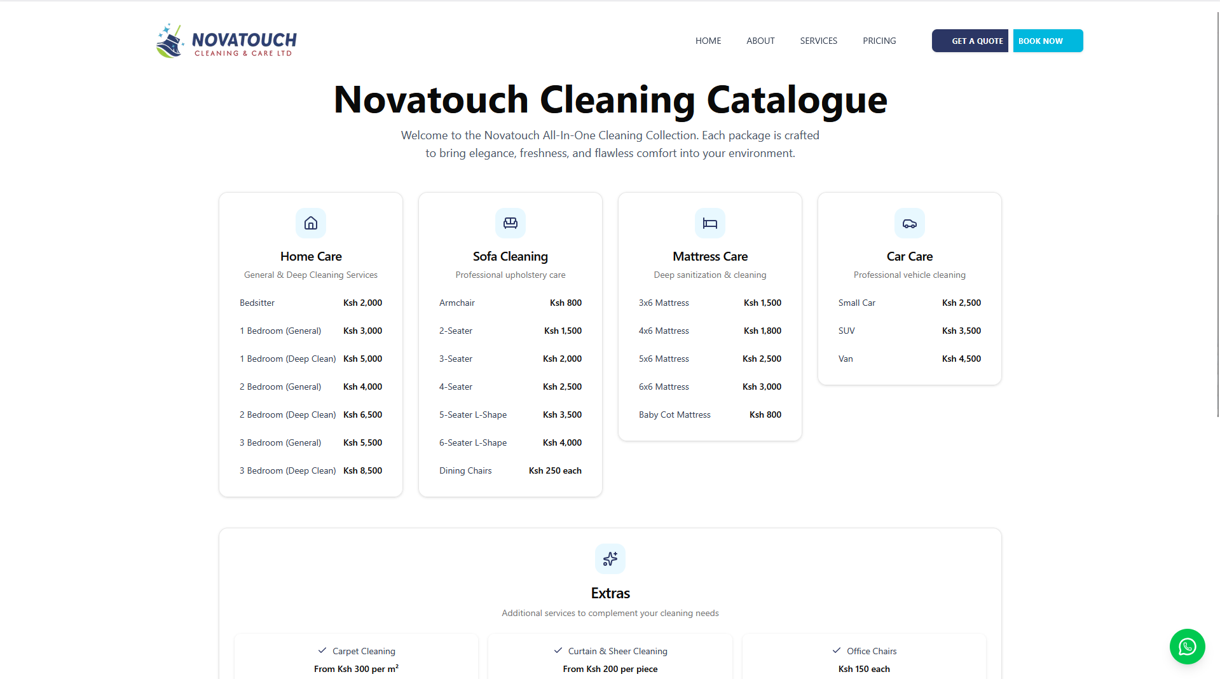
Task: Click the '4-Seater' row label
Action: tap(456, 387)
